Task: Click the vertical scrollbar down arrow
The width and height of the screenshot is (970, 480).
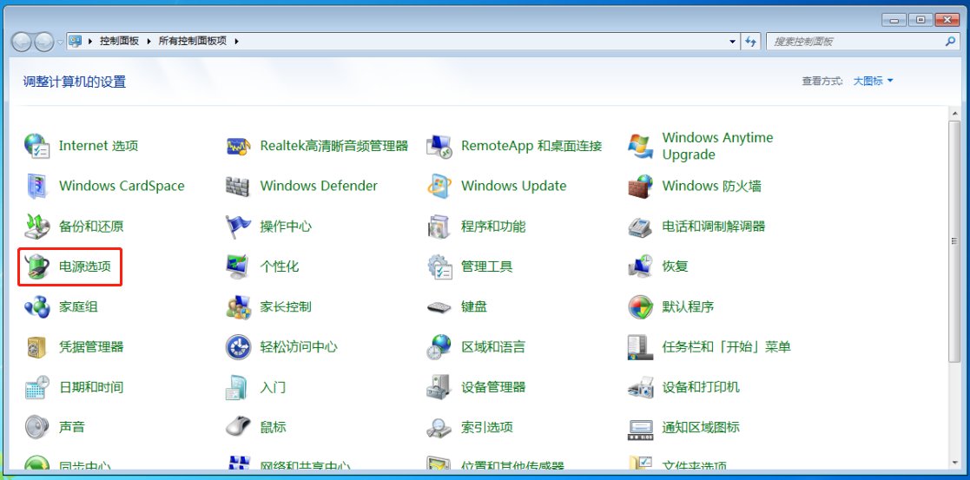Action: 954,463
